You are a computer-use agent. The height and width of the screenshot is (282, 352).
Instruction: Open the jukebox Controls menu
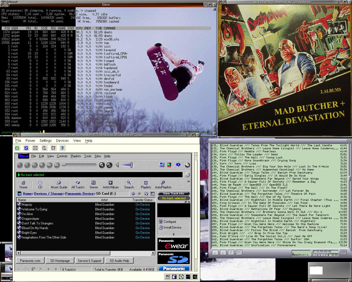[62, 156]
